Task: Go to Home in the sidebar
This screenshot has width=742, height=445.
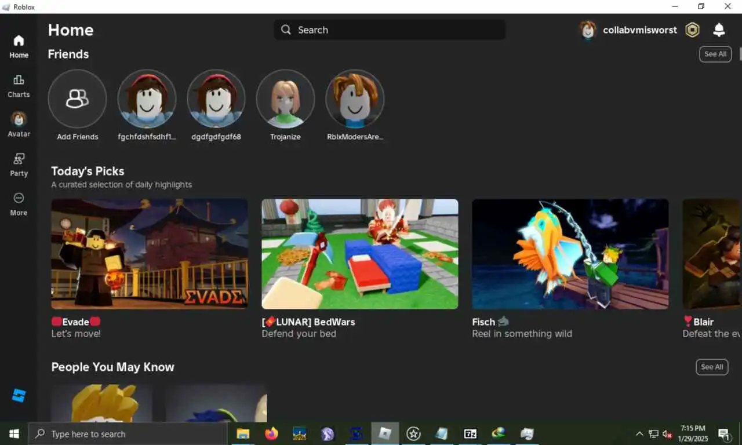Action: coord(19,47)
